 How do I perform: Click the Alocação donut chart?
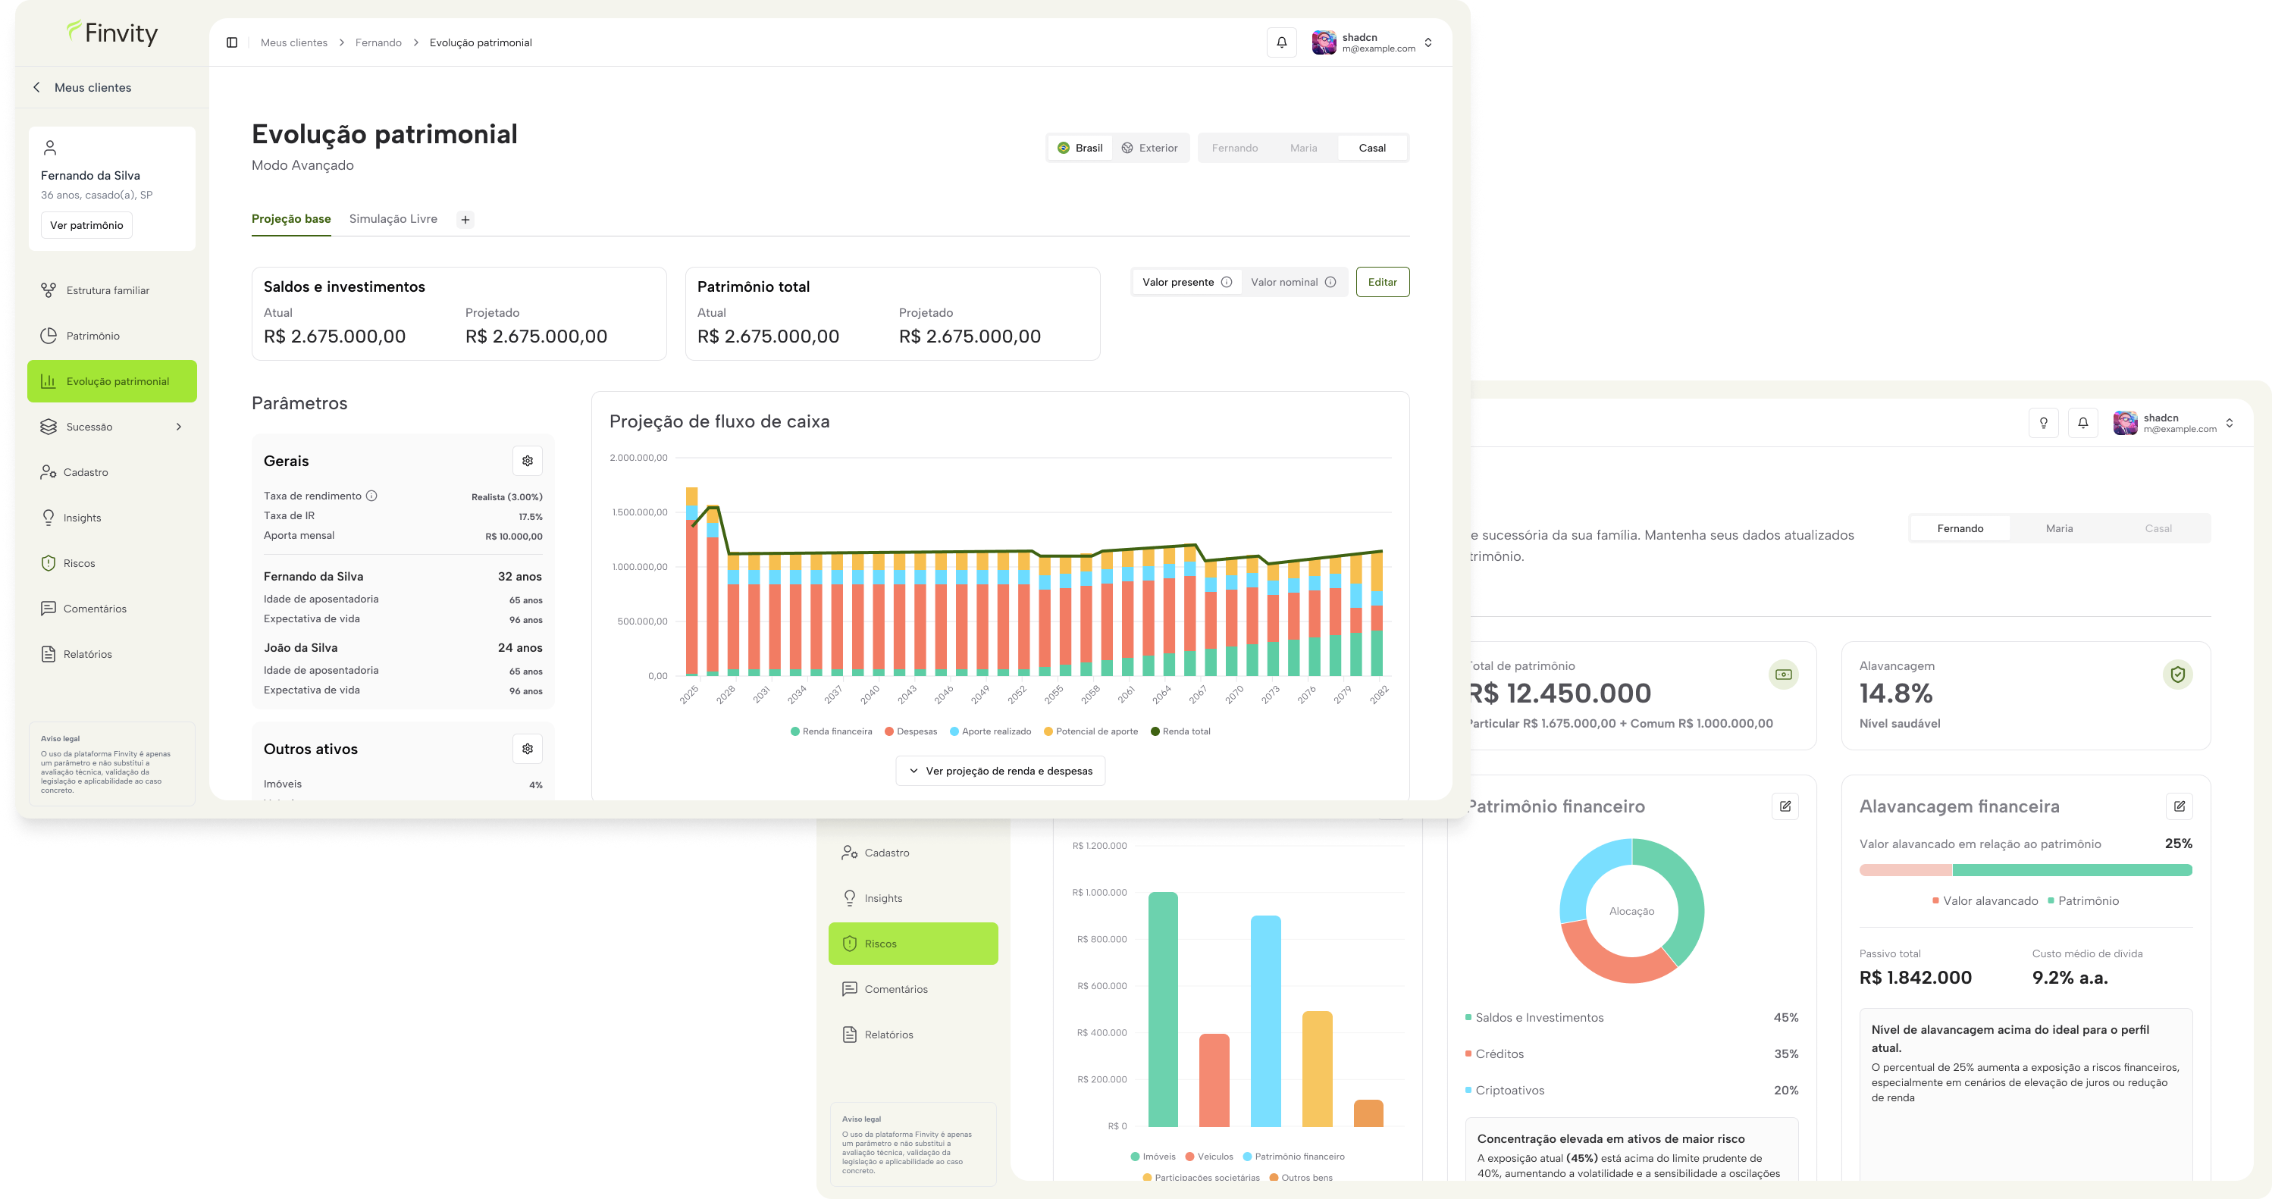point(1631,911)
